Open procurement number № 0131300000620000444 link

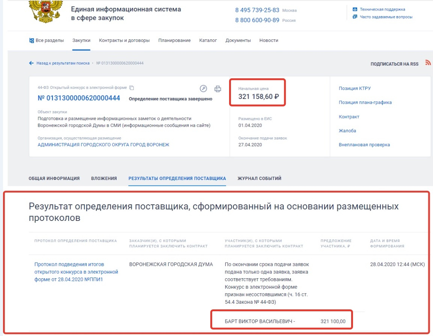pos(79,98)
